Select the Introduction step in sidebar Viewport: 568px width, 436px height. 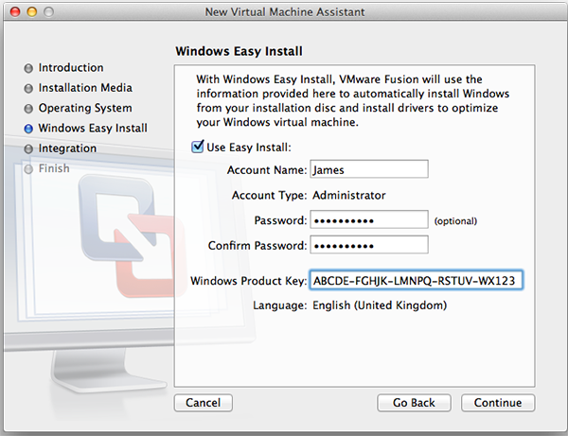[71, 68]
